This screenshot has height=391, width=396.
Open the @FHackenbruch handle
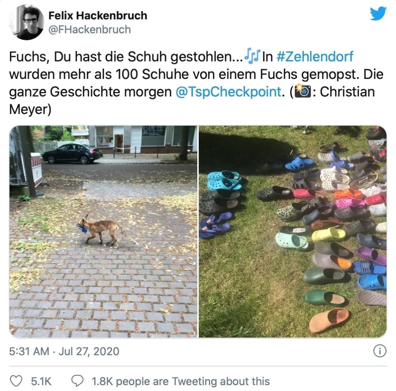(90, 30)
